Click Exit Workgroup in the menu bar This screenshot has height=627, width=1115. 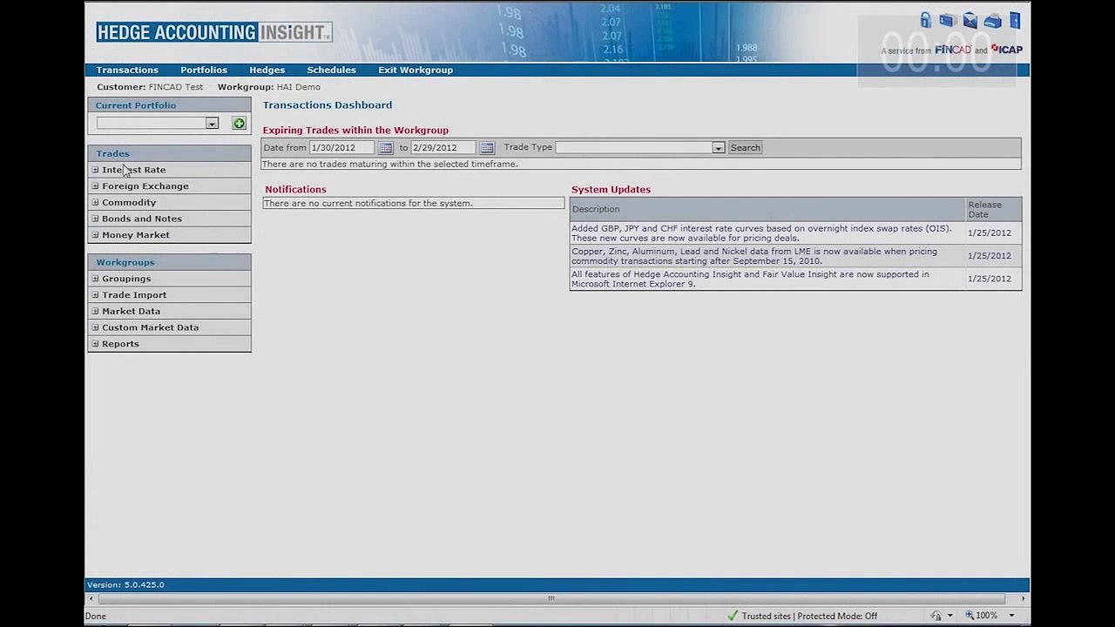(x=416, y=70)
